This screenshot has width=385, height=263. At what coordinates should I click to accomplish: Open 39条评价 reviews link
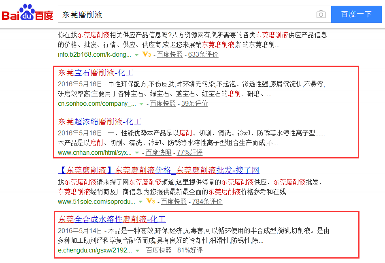click(194, 104)
